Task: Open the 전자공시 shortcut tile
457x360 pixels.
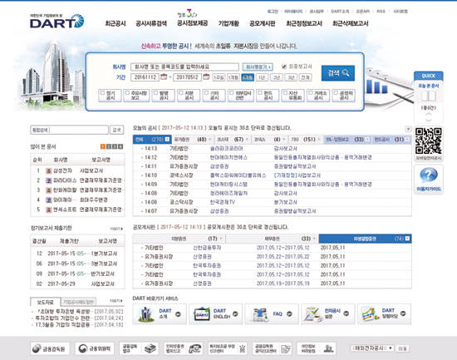Action: point(328,314)
